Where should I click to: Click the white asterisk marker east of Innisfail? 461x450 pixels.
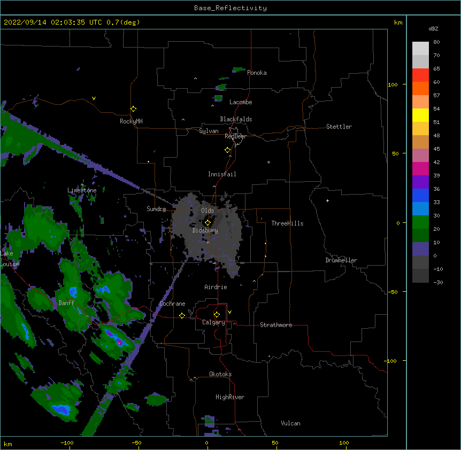click(268, 162)
